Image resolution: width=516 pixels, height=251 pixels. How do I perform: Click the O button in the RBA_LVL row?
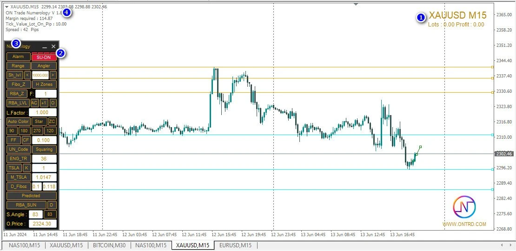pos(53,103)
